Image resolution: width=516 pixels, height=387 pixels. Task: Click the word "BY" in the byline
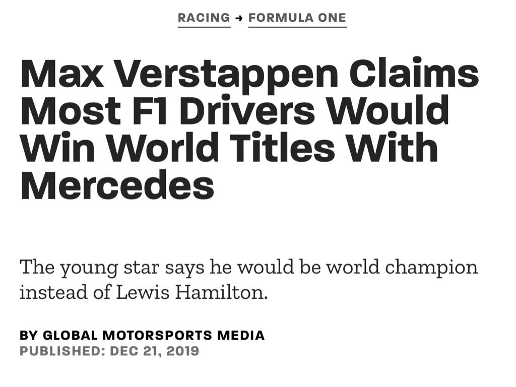pyautogui.click(x=29, y=335)
